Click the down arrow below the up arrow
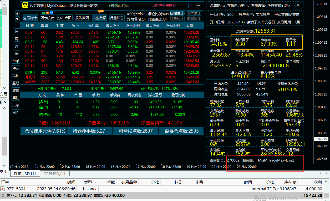The height and width of the screenshot is (201, 330). 17,19
